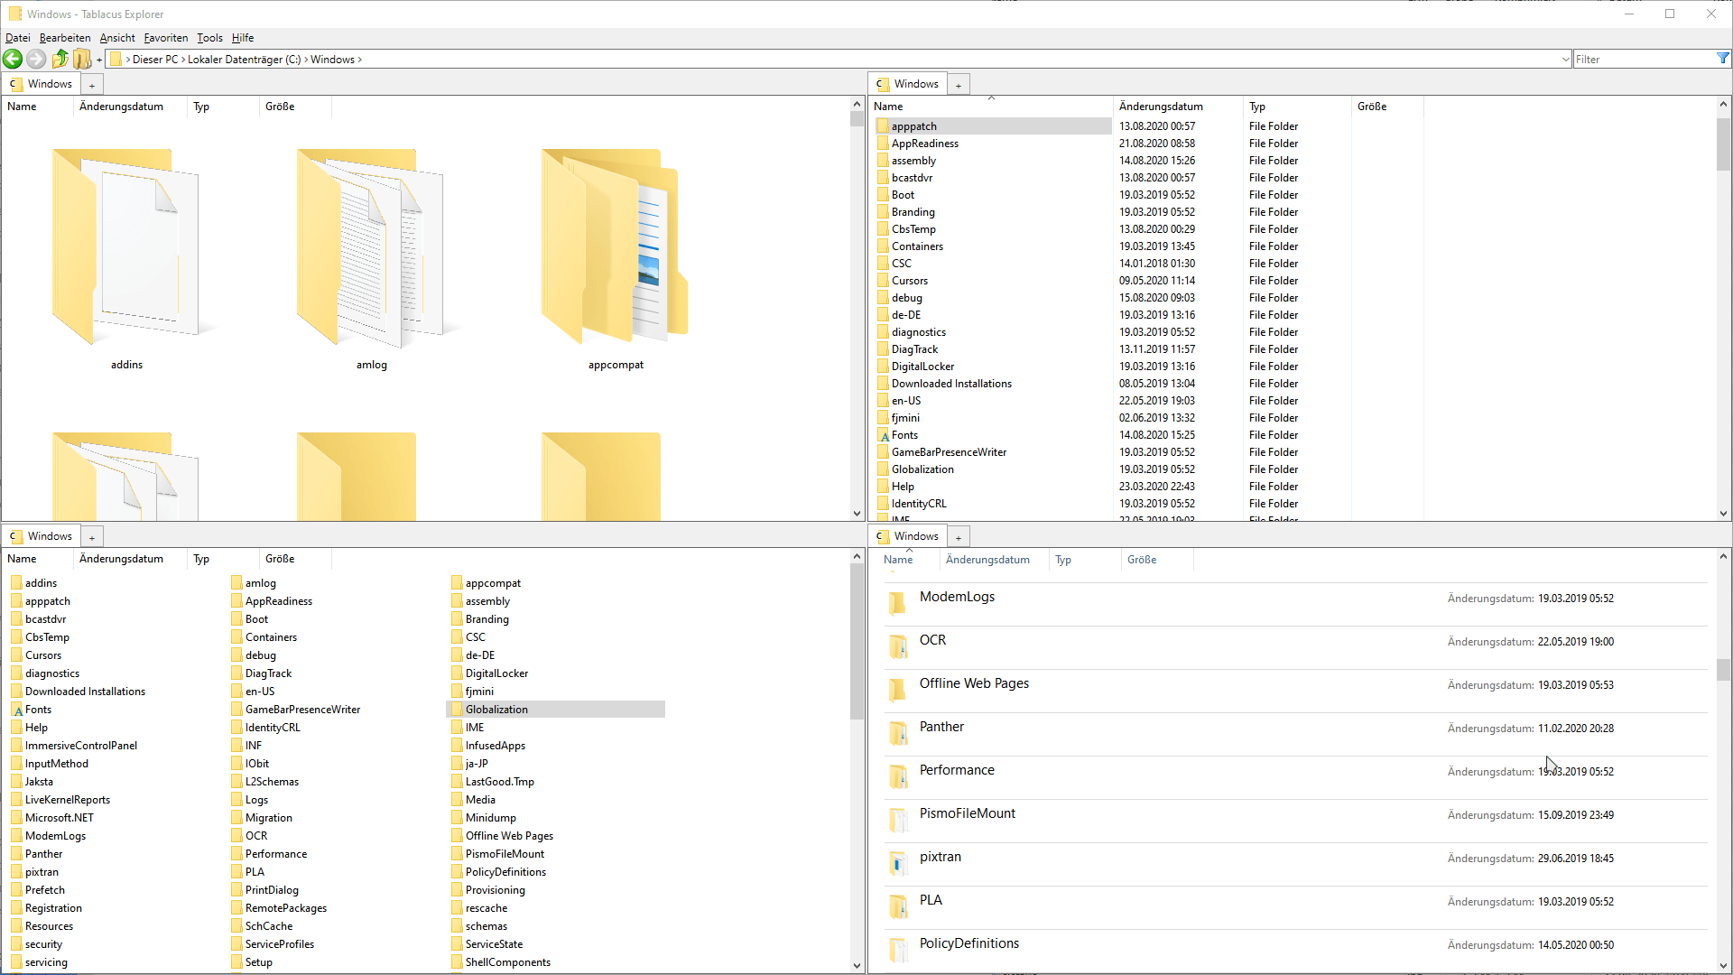The width and height of the screenshot is (1733, 975).
Task: Click the chevron after Lokaler Datenträger (C:)
Action: pyautogui.click(x=305, y=59)
